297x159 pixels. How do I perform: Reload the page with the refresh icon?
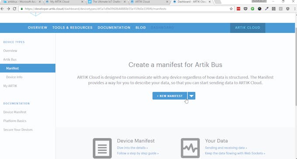tap(14, 9)
